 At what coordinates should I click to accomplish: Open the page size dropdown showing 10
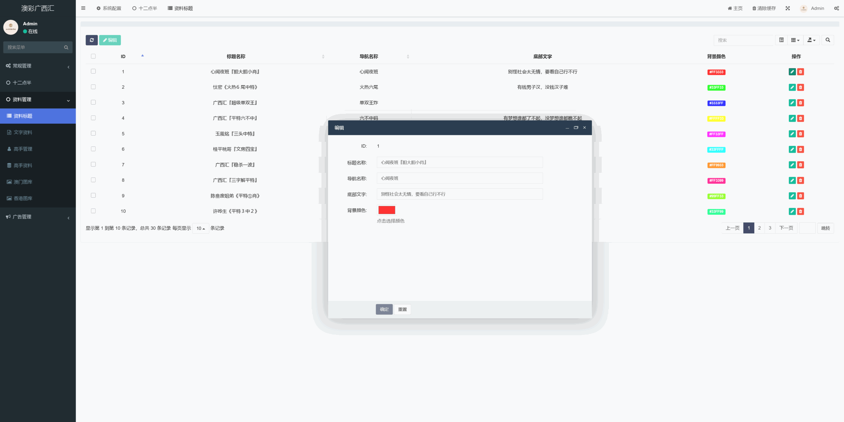click(x=200, y=228)
